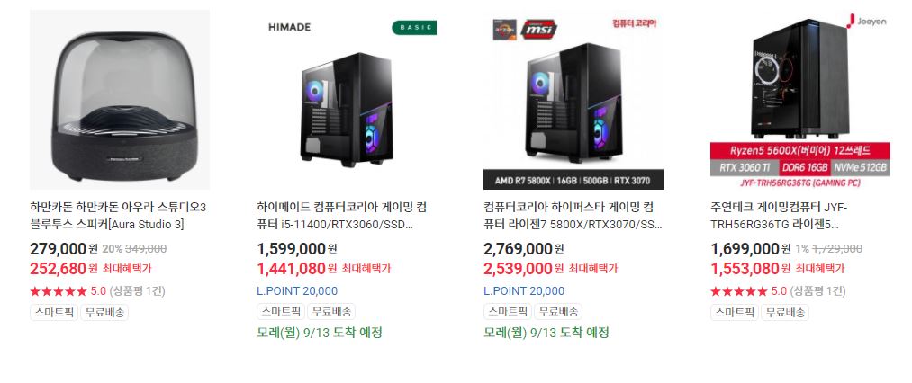Click the MSI logo on third product
Screen dimensions: 912x383
pos(538,30)
